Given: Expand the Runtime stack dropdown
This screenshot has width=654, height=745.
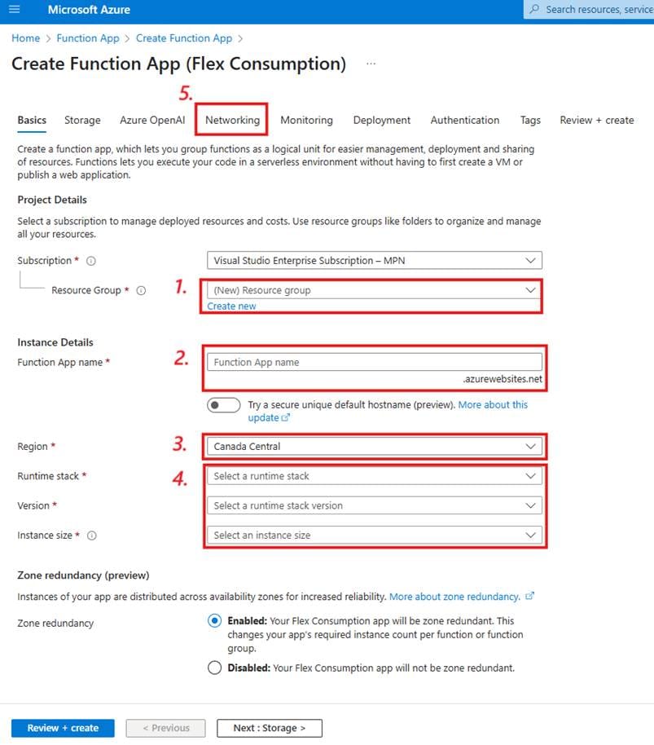Looking at the screenshot, I should click(x=375, y=476).
